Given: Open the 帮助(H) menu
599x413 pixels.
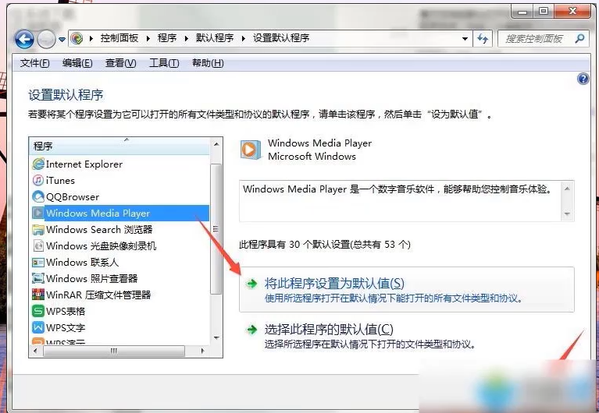Looking at the screenshot, I should pyautogui.click(x=208, y=63).
